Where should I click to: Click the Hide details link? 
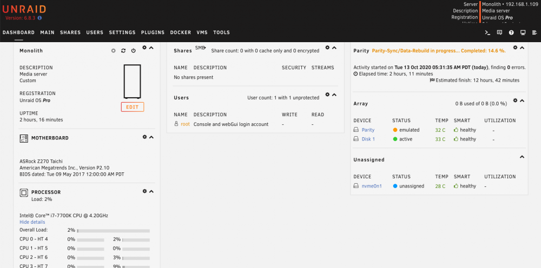(x=32, y=222)
